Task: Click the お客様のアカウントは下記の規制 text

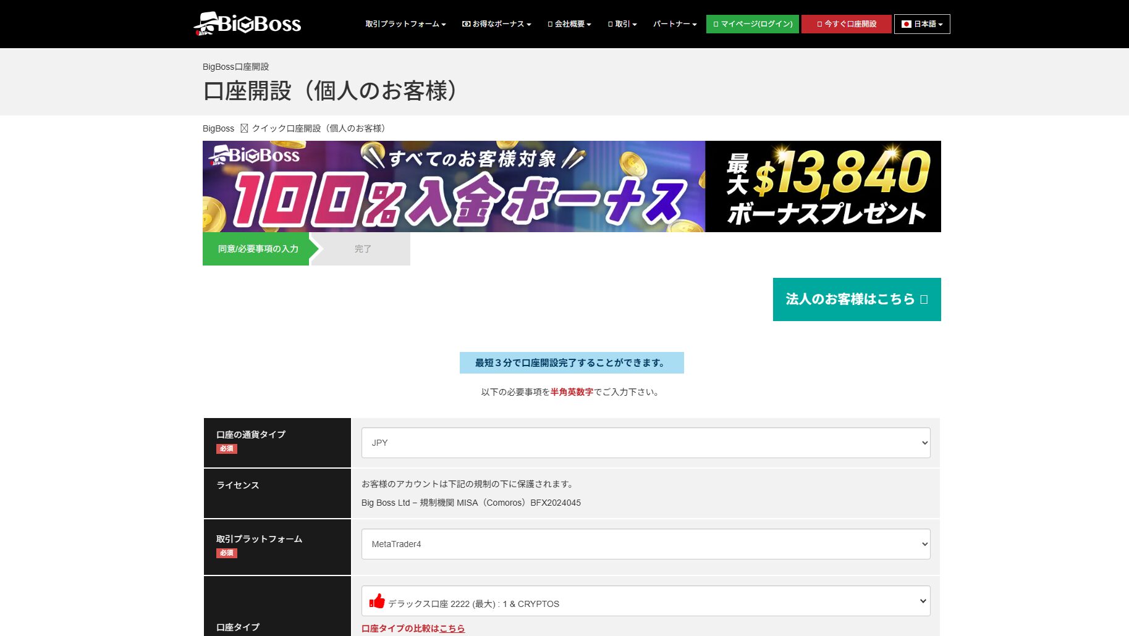Action: pos(468,484)
